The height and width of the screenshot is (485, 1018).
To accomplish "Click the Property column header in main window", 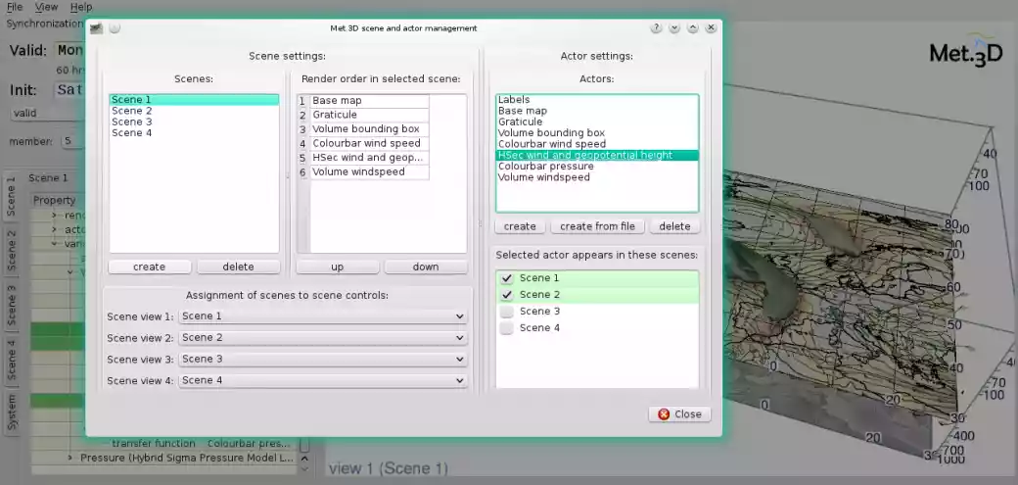I will point(58,200).
